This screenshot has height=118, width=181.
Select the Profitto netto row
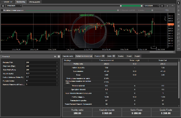pos(120,64)
